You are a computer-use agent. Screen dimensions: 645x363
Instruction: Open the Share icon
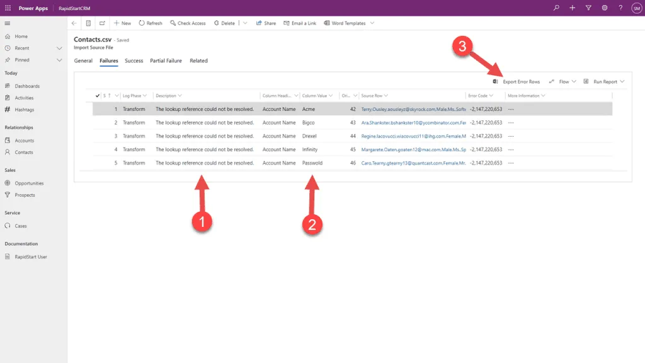tap(258, 23)
